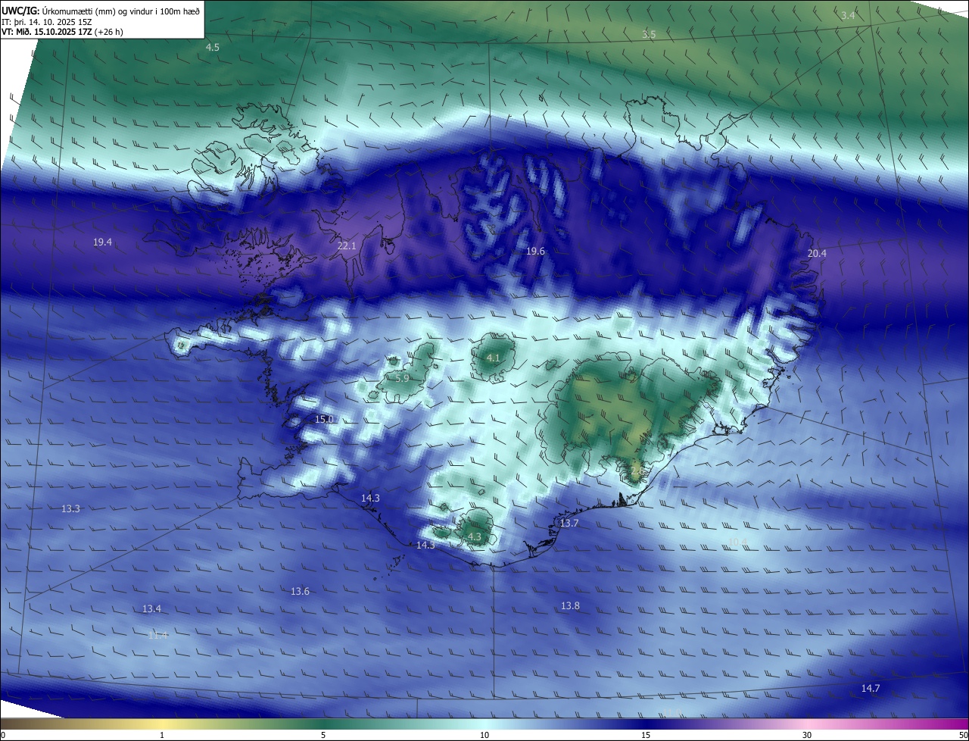Screen dimensions: 969x741
Task: Click the 4.1 value label on the glacier
Action: point(493,358)
